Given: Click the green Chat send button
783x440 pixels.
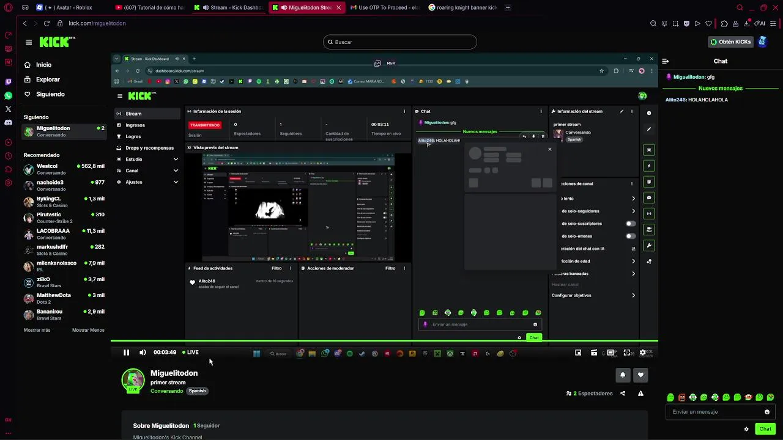Looking at the screenshot, I should point(765,429).
